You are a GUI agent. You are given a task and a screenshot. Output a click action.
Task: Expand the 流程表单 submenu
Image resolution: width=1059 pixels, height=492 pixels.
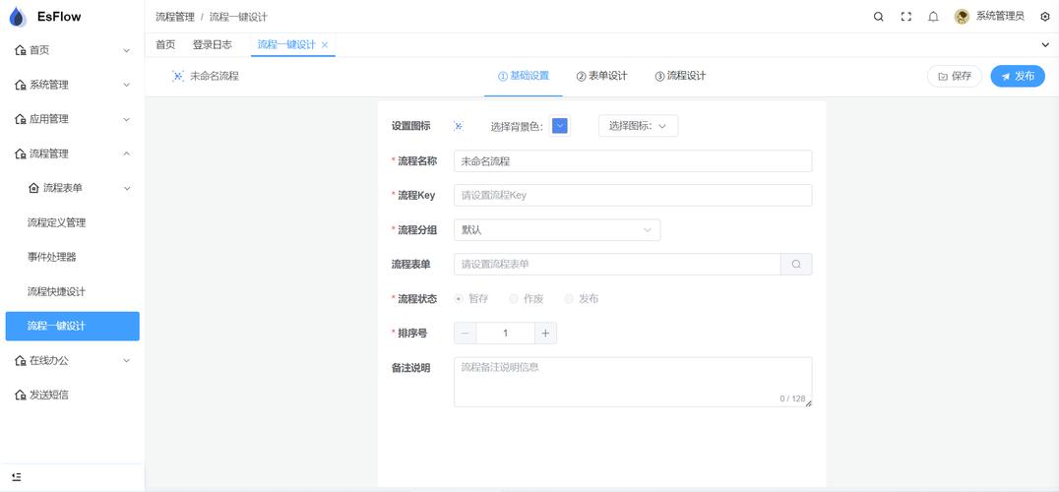(x=126, y=188)
